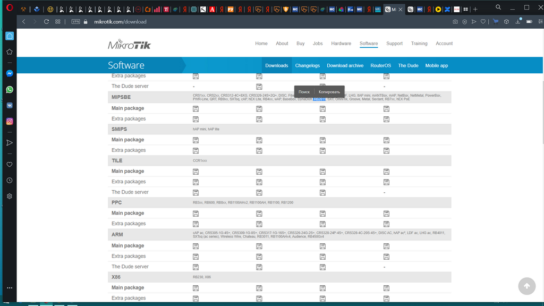
Task: Choose Копировать in the selection popup
Action: pos(329,92)
